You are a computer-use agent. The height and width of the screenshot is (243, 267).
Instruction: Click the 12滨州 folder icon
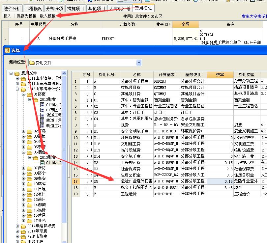pyautogui.click(x=29, y=195)
